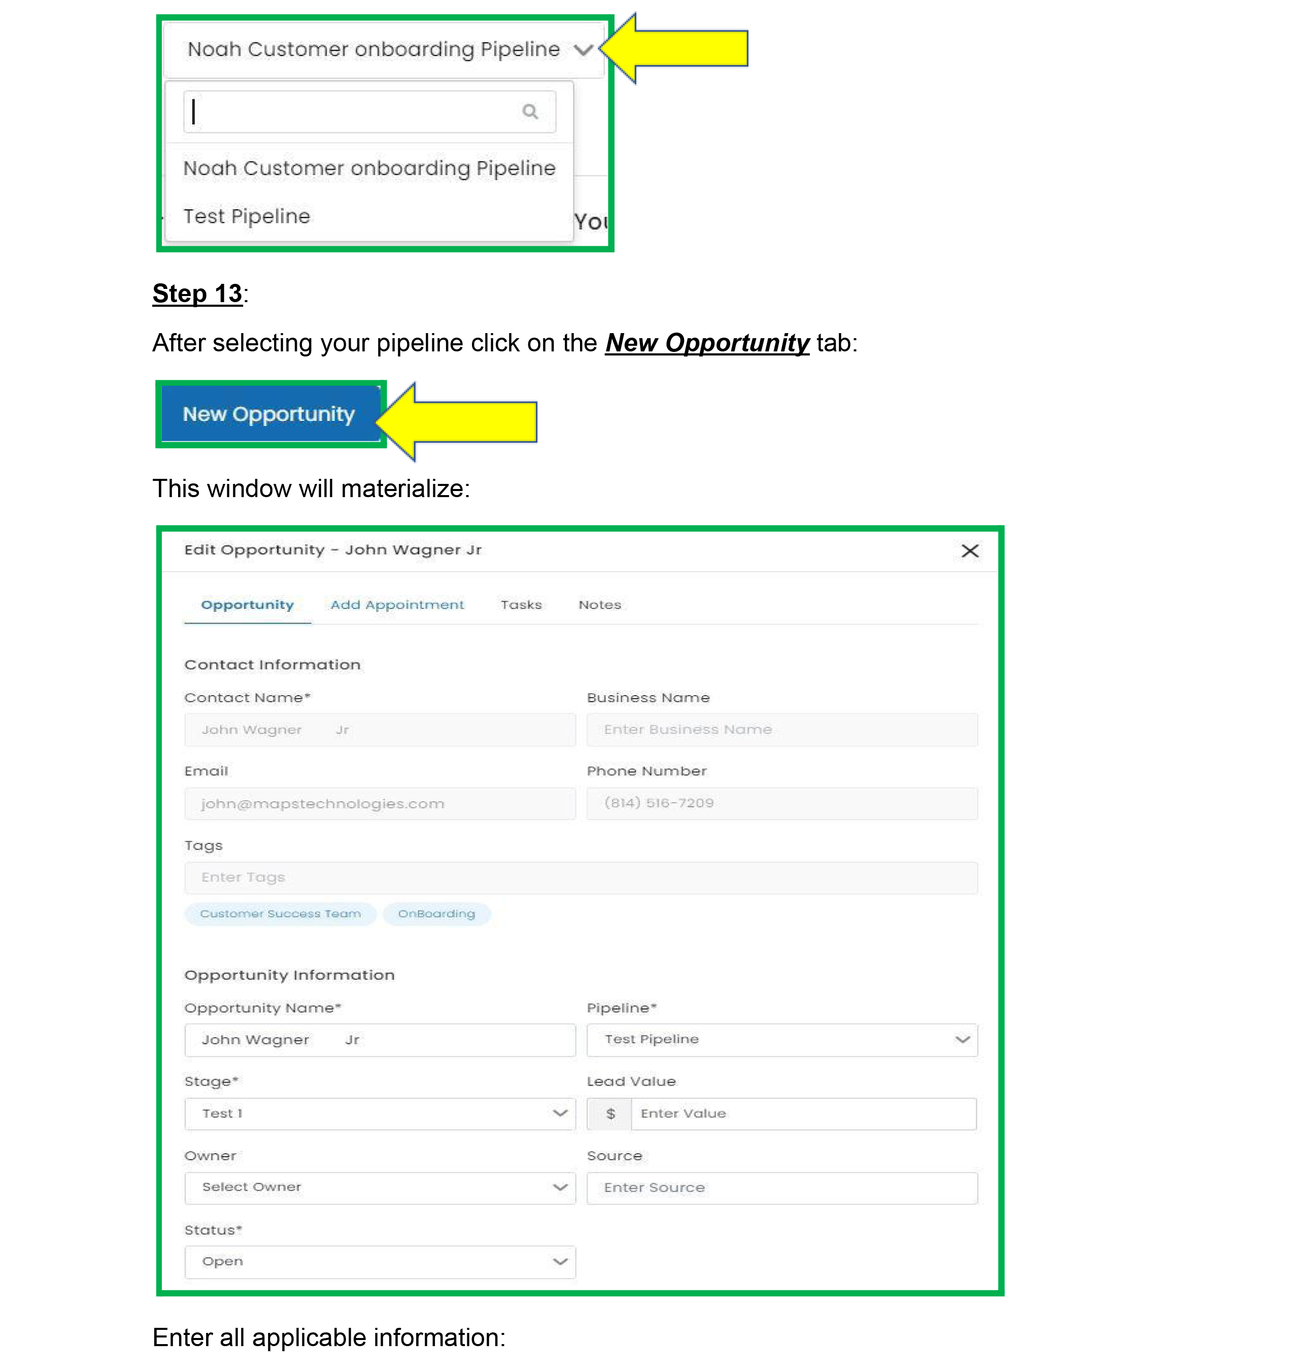Click the search magnifier icon in pipeline dropdown
The width and height of the screenshot is (1294, 1371).
point(529,111)
